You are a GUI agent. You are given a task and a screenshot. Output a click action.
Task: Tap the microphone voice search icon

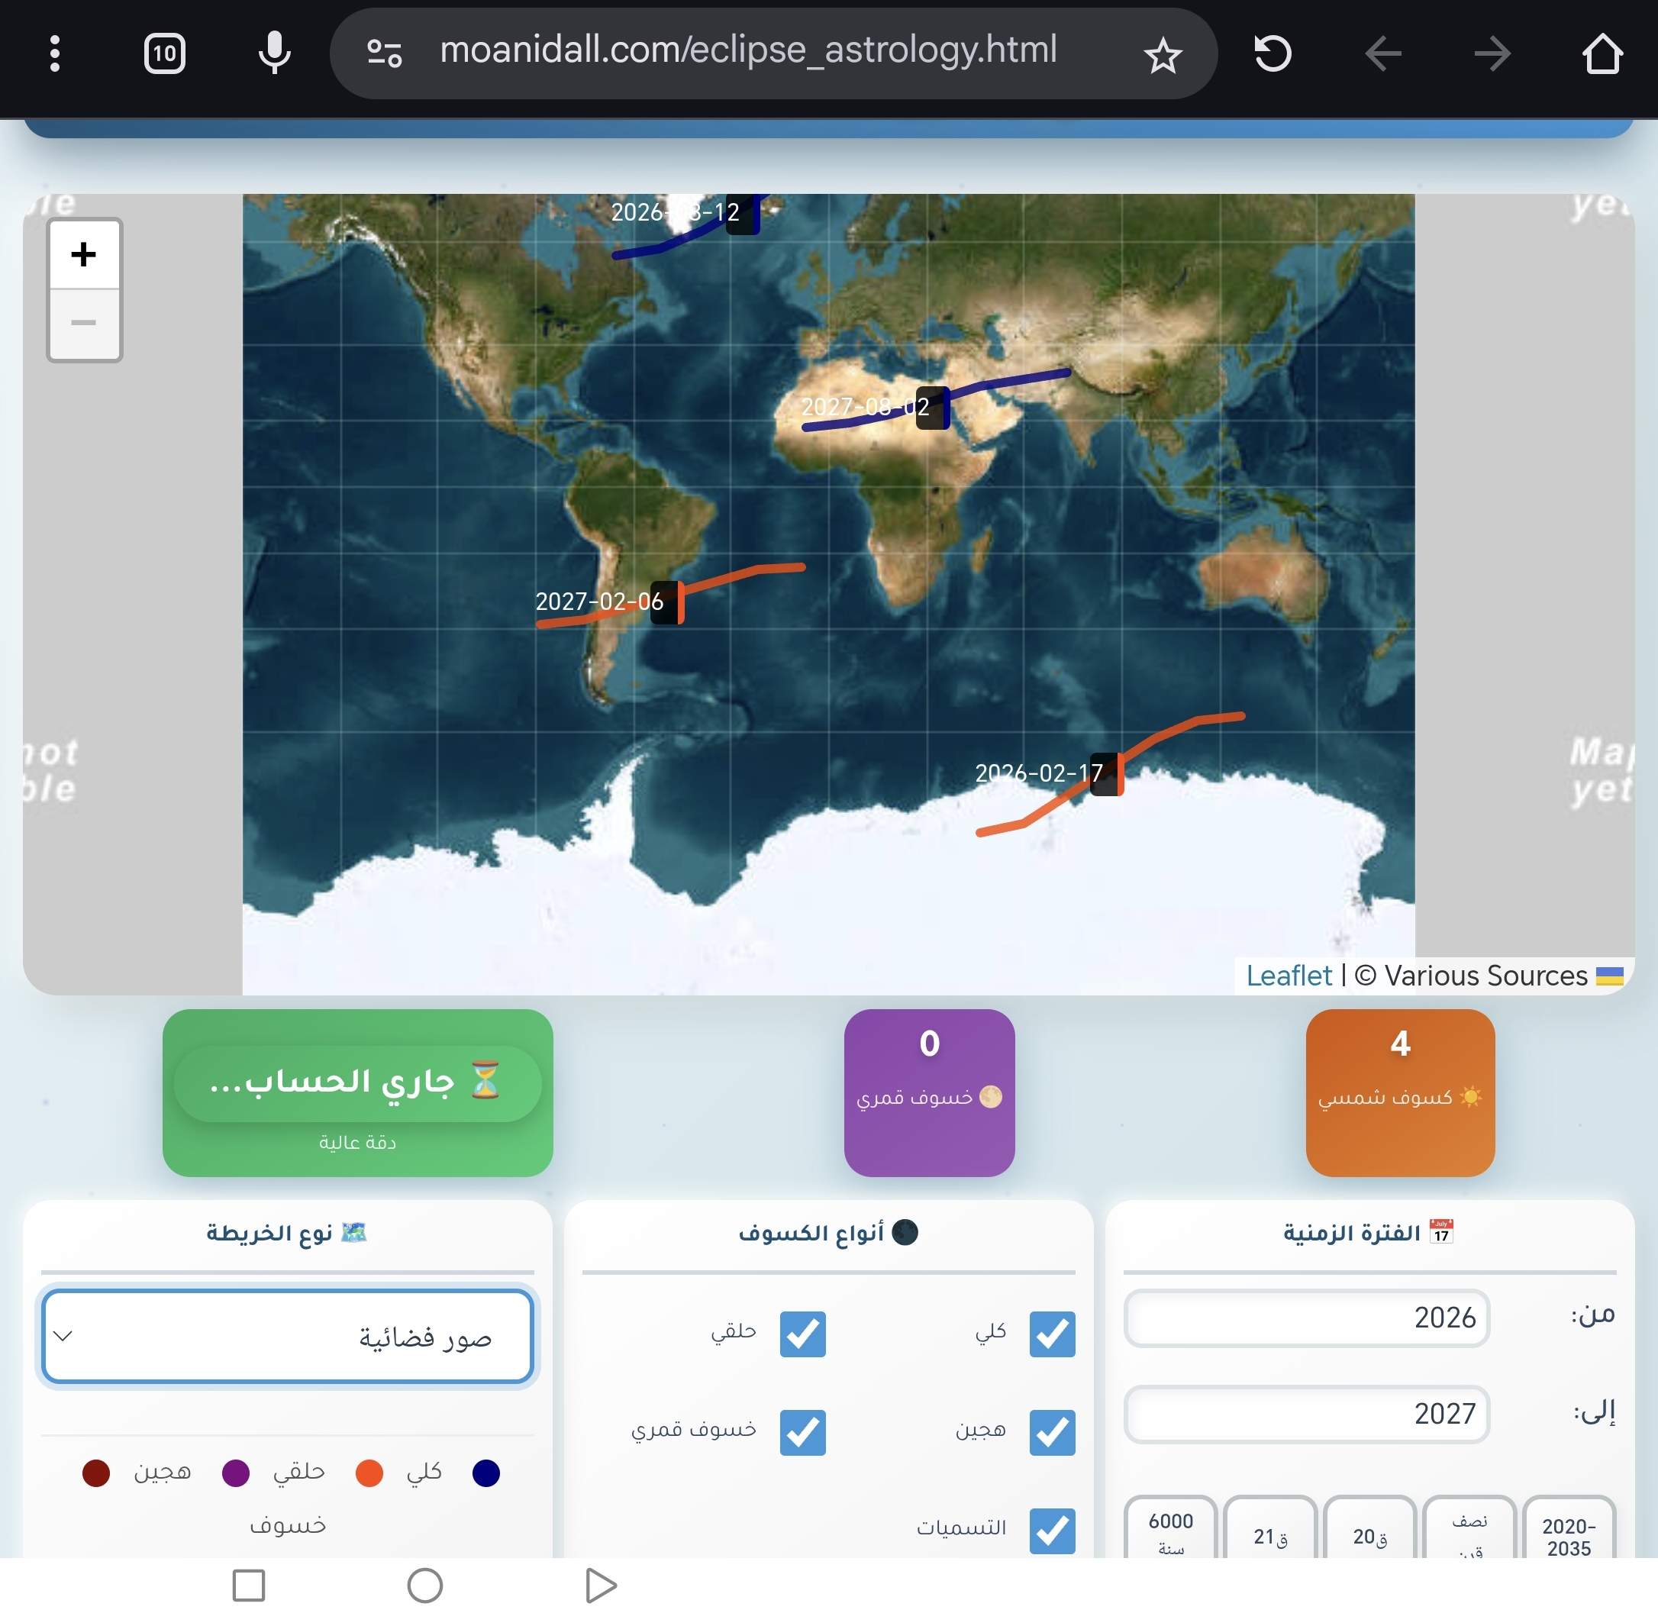[x=273, y=53]
